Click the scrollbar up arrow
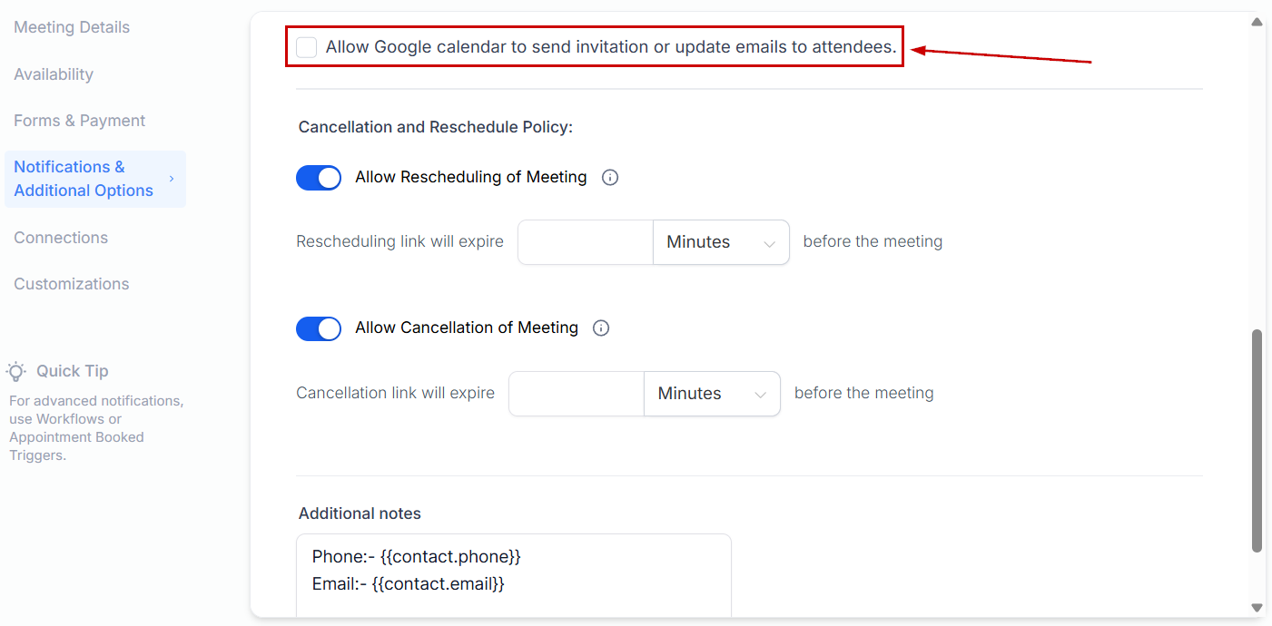Viewport: 1272px width, 626px height. pos(1257,23)
